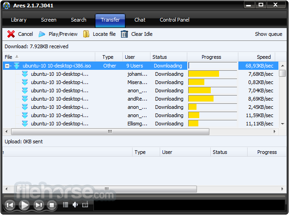Click the upload list Status column header

229,152
